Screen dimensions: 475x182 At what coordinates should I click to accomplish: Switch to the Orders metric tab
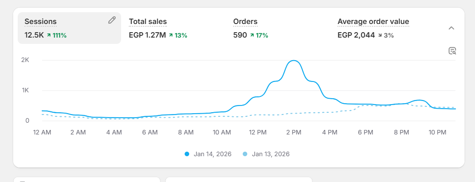[245, 21]
